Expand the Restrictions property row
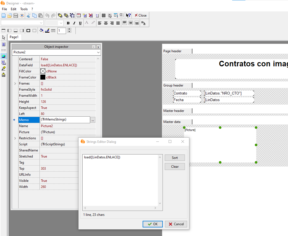This screenshot has width=288, height=236. (15, 138)
